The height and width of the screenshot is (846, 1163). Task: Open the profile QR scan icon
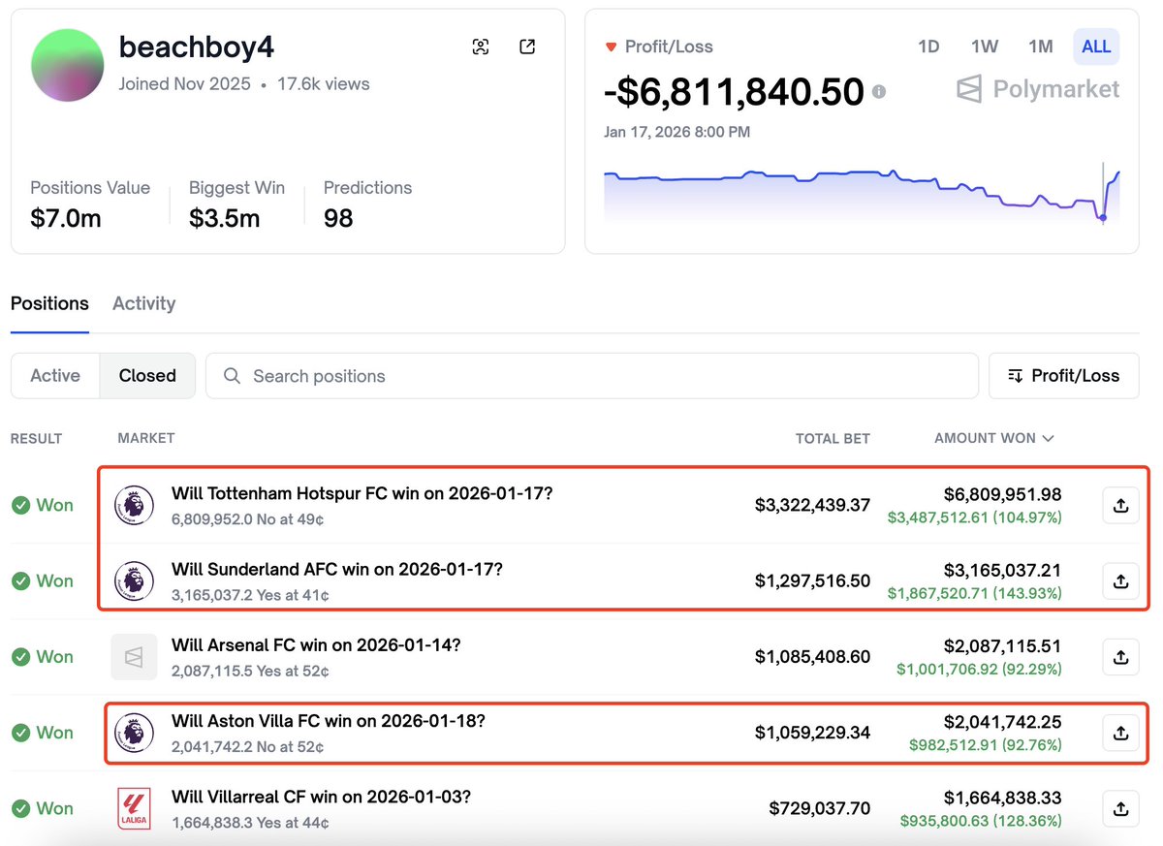481,47
